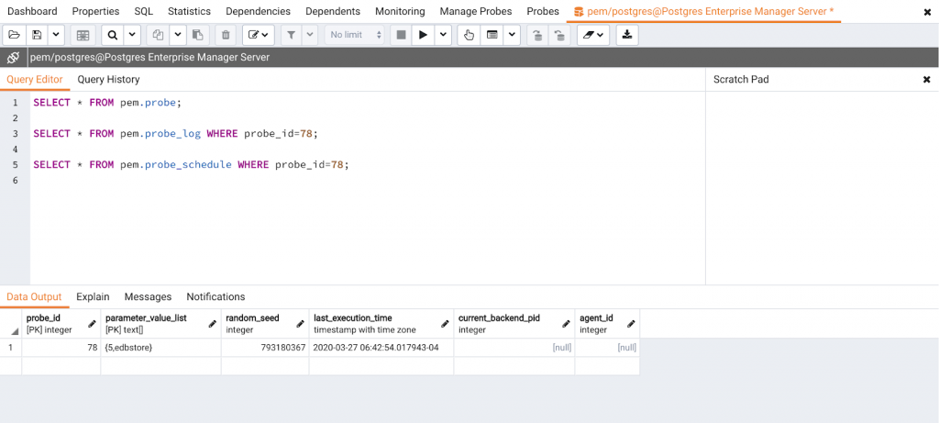Expand the Execute options dropdown arrow
Image resolution: width=939 pixels, height=423 pixels.
444,35
